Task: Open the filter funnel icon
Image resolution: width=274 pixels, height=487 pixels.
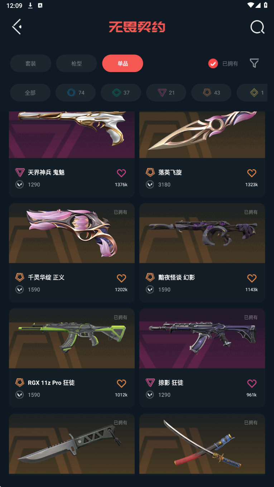Action: [x=254, y=63]
